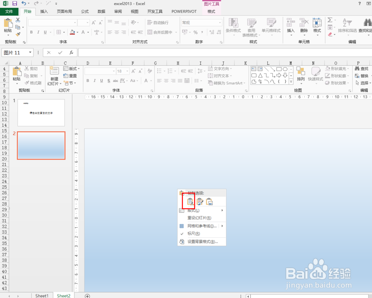Click the new sheet plus icon

click(x=87, y=296)
